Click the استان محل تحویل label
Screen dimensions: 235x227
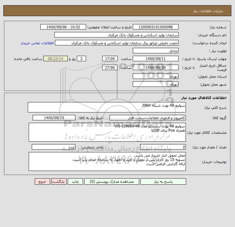[212, 76]
